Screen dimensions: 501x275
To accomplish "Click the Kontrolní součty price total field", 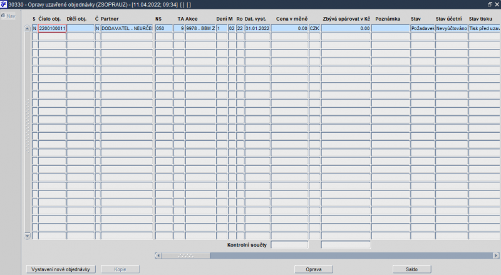I will [x=289, y=245].
